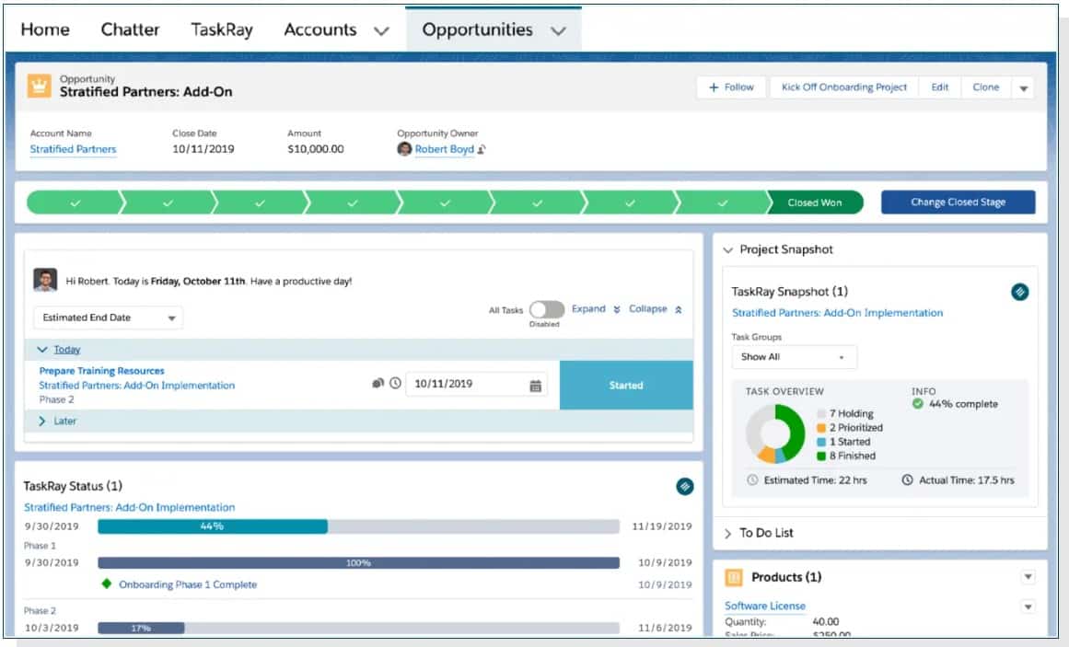Open the Chatter tab
1069x647 pixels.
130,29
